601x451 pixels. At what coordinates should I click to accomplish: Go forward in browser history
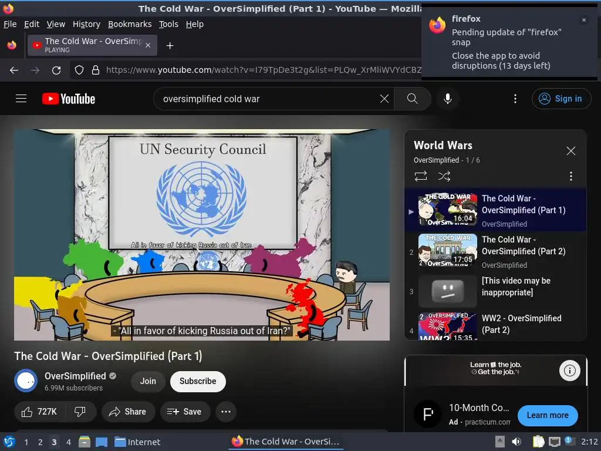[x=35, y=70]
